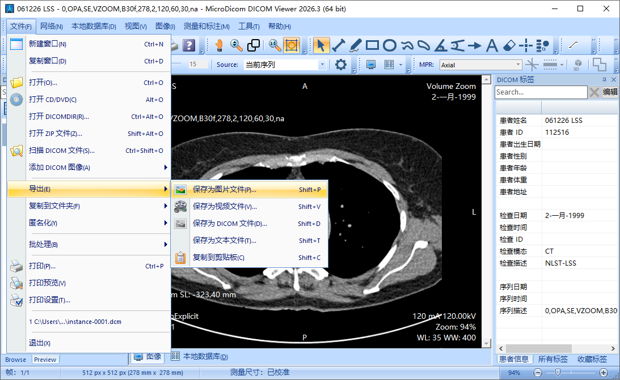620x380 pixels.
Task: Click the image grid layout icon
Action: tap(389, 65)
